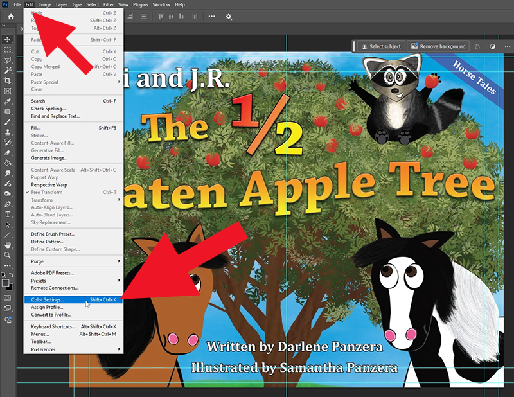Expand the toolbar double-arrow at top left
This screenshot has width=514, height=397.
(4, 25)
